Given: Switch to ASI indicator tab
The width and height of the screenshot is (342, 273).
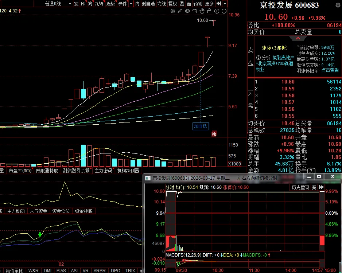Looking at the screenshot, I should tap(74, 270).
